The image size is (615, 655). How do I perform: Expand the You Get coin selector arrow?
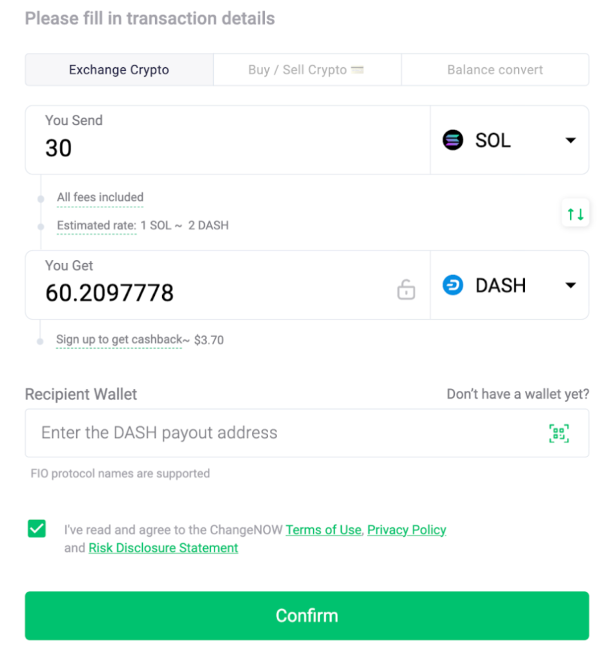(570, 285)
